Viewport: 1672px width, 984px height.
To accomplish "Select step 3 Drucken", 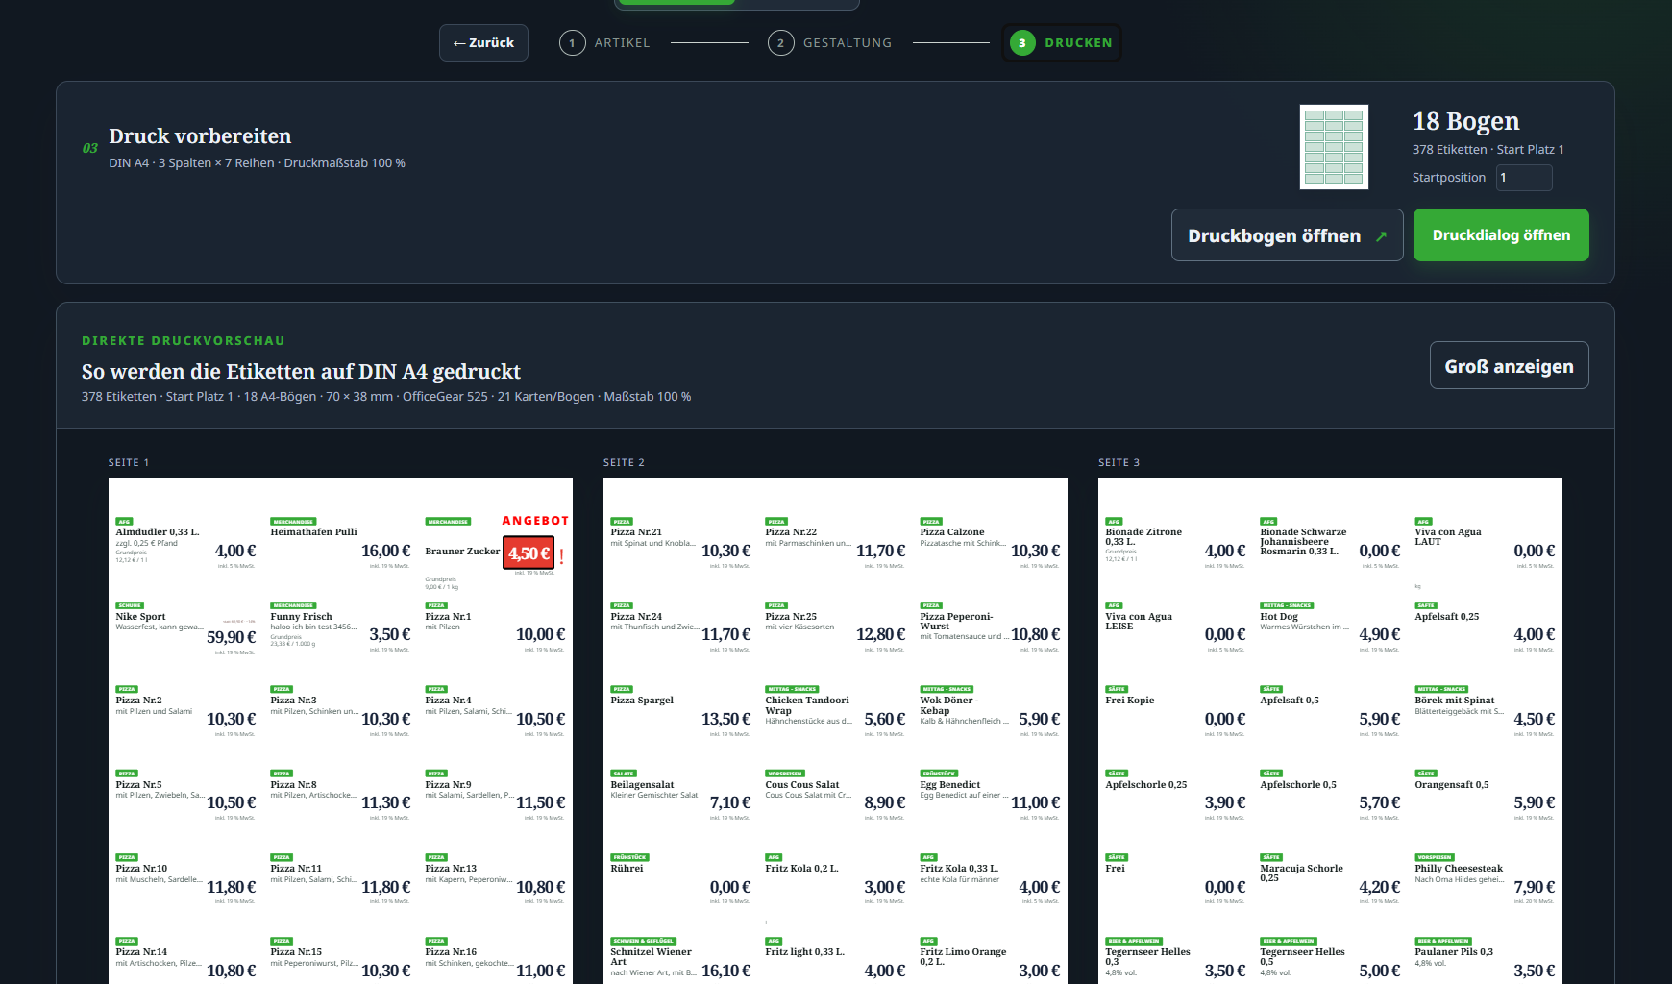I will (x=1062, y=42).
